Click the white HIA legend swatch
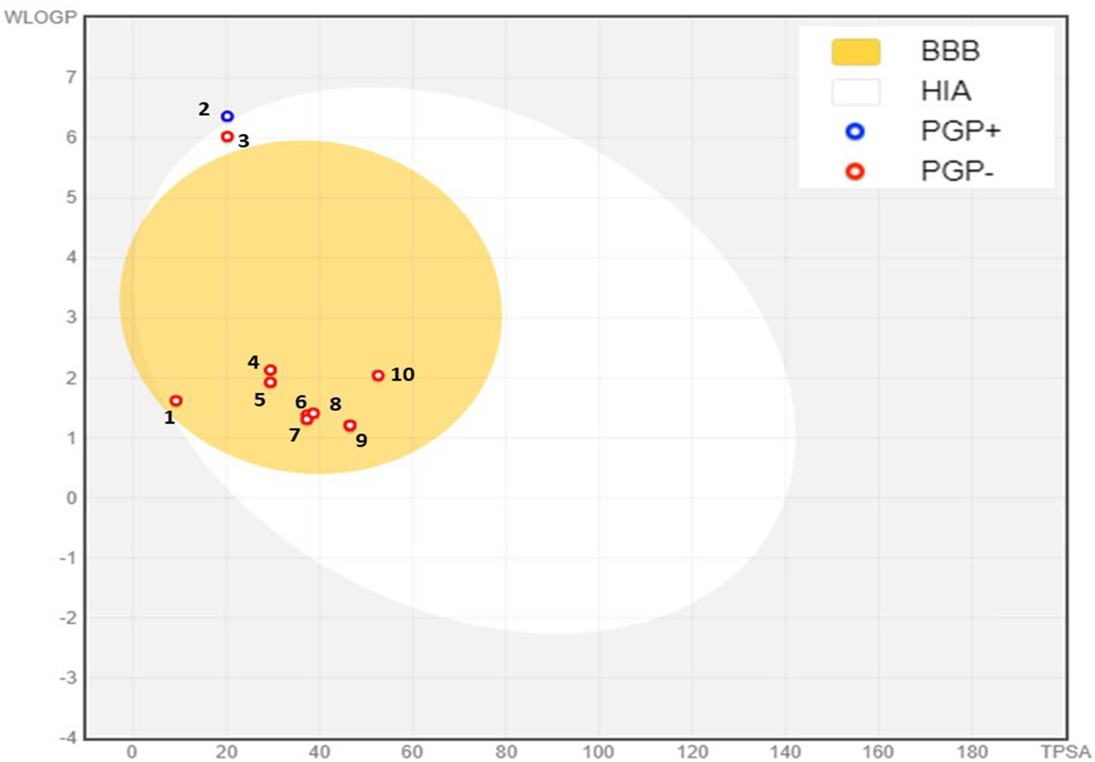This screenshot has height=762, width=1095. point(856,92)
